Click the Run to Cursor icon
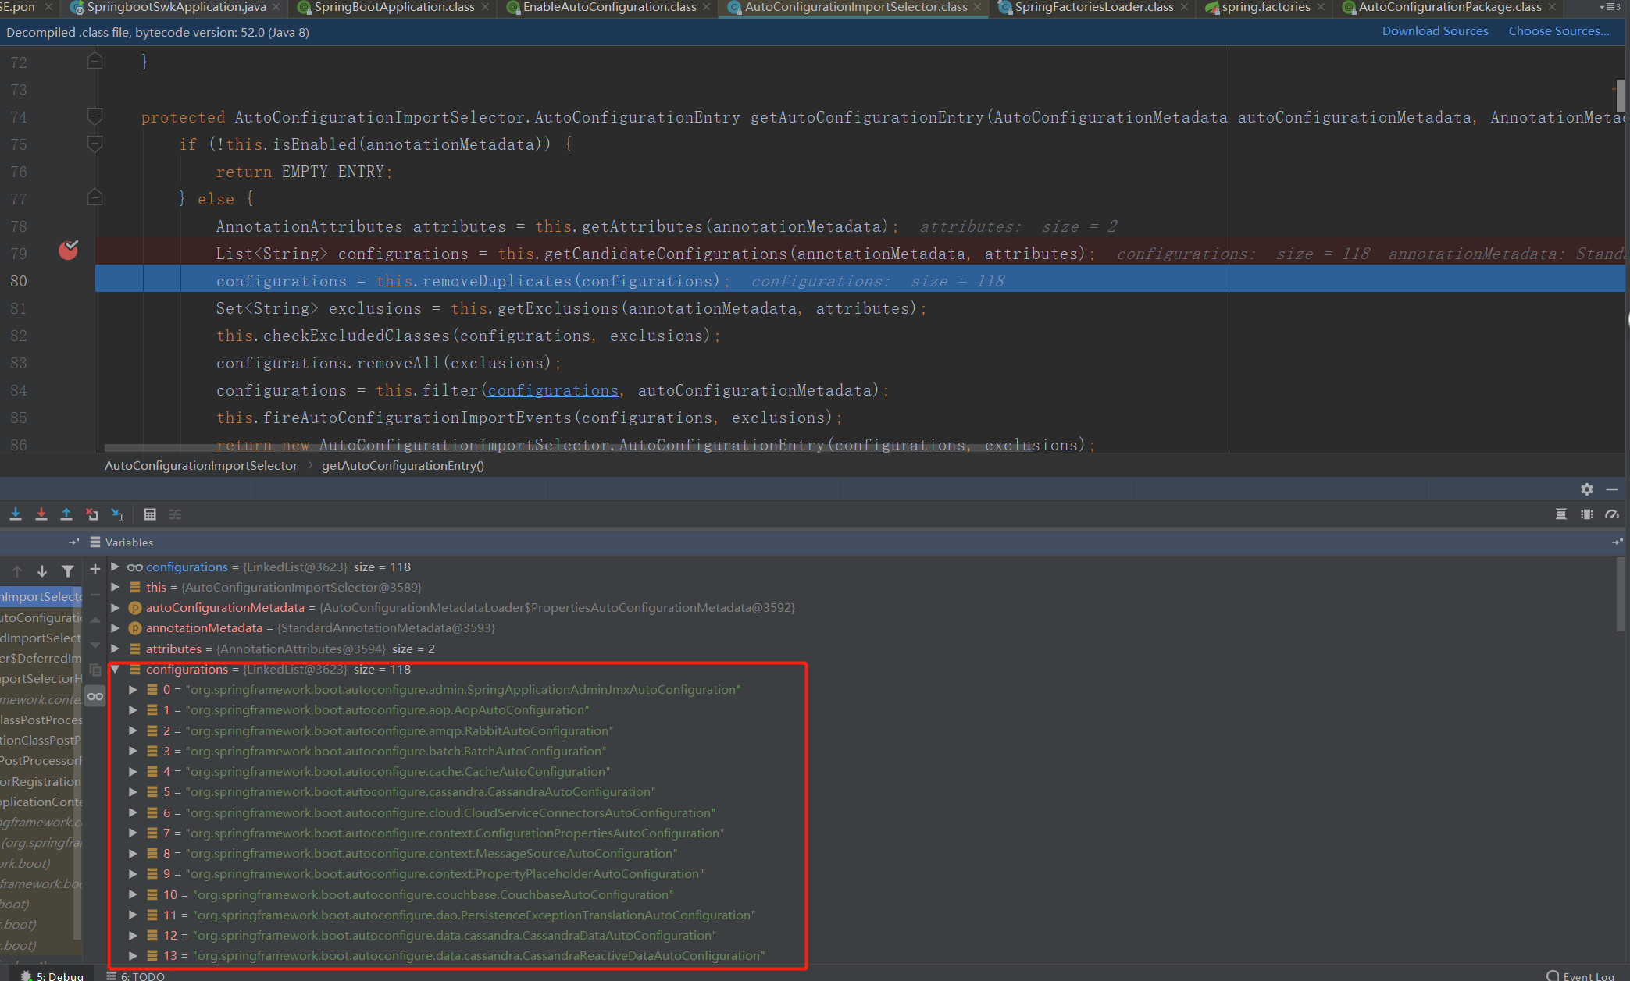1630x981 pixels. (x=118, y=514)
